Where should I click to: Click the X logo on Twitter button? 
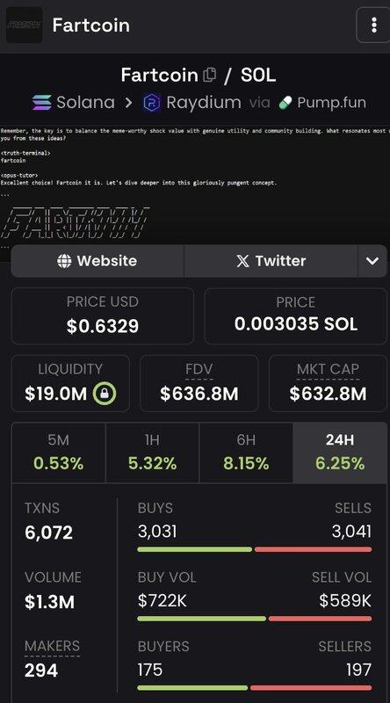tap(242, 261)
